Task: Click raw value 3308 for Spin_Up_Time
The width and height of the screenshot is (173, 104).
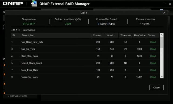Action: [139, 49]
